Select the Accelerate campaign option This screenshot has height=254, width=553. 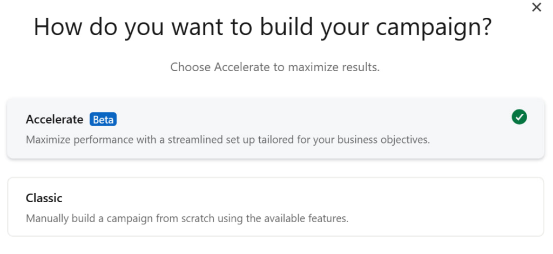point(275,128)
